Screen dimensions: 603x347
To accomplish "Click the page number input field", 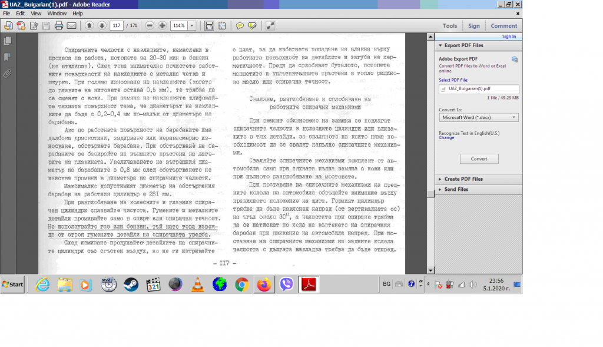I will click(116, 26).
